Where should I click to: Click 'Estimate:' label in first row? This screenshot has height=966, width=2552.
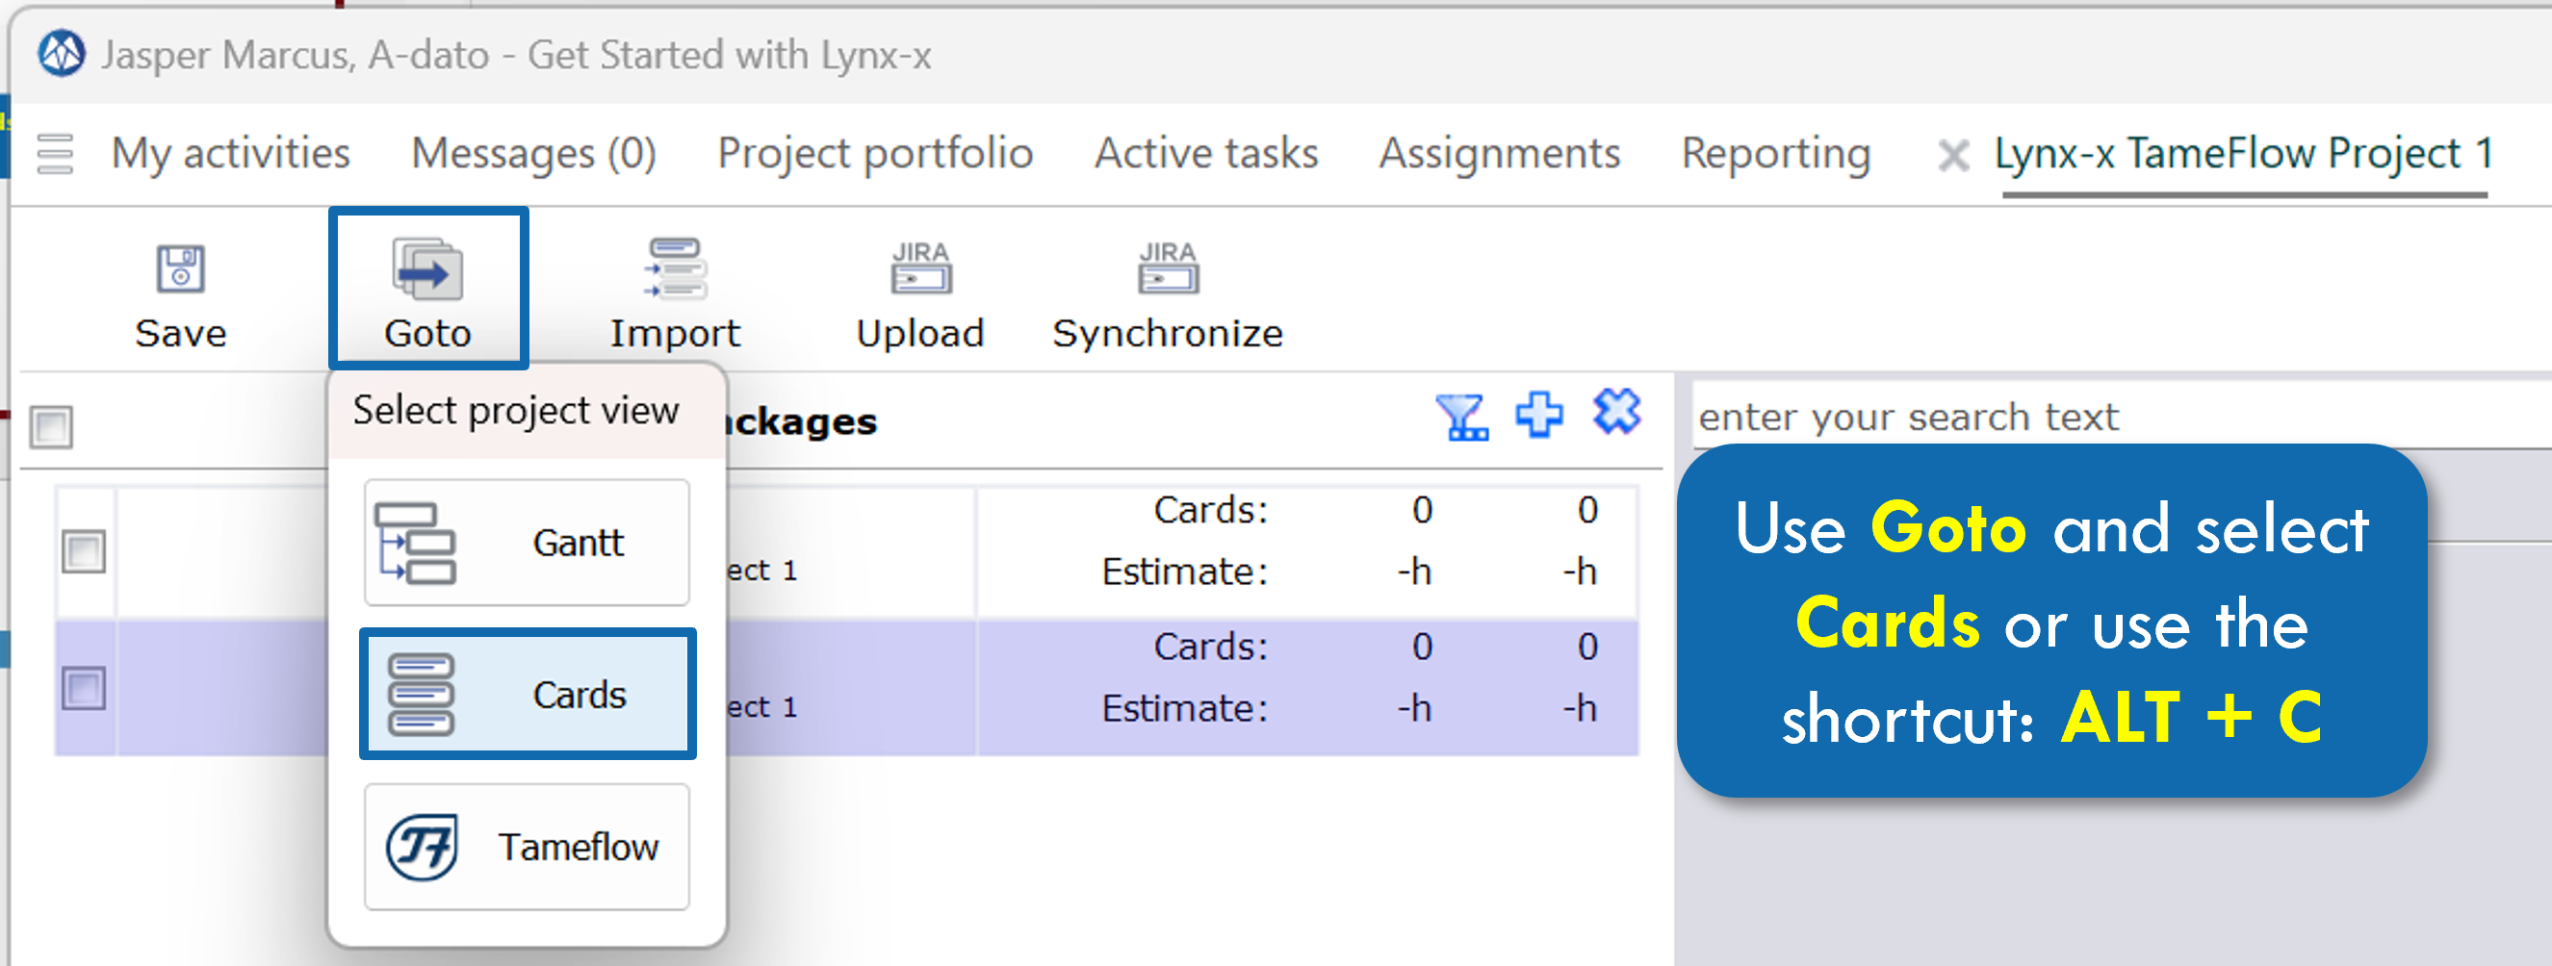1184,572
